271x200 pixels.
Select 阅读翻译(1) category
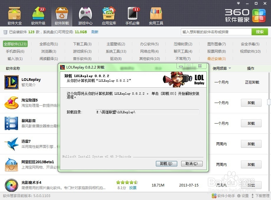[x=49, y=59]
